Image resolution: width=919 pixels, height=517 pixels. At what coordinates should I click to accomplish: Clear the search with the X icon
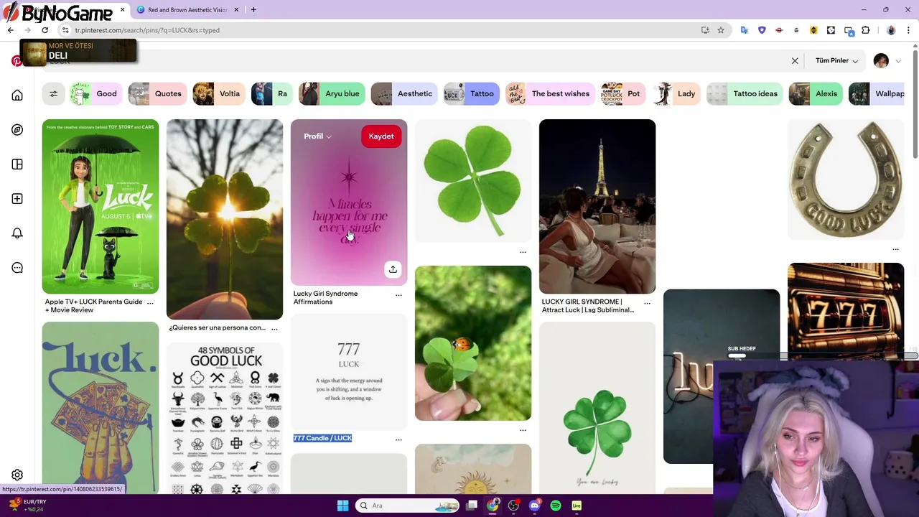click(x=795, y=61)
